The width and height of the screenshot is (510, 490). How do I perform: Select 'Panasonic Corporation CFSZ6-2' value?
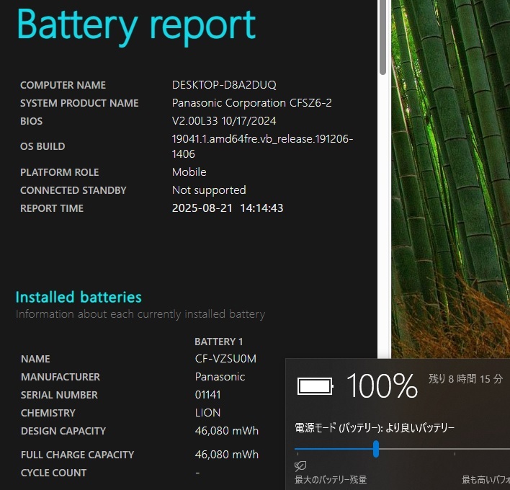tap(251, 103)
